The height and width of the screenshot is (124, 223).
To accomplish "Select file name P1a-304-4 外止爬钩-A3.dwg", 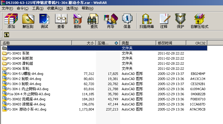I will pos(29,94).
